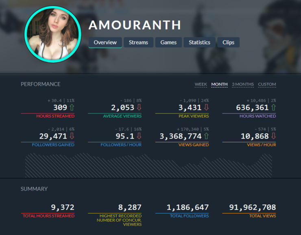Click the 9,372 total hours streamed value
The height and width of the screenshot is (235, 301).
coord(63,207)
